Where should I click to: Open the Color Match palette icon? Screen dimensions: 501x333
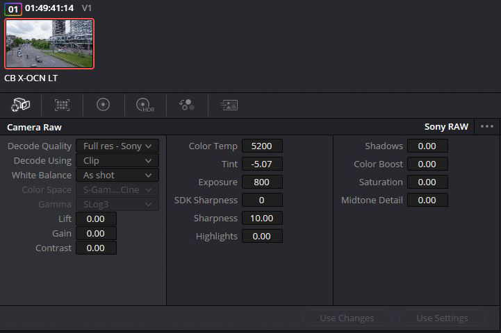(x=62, y=105)
